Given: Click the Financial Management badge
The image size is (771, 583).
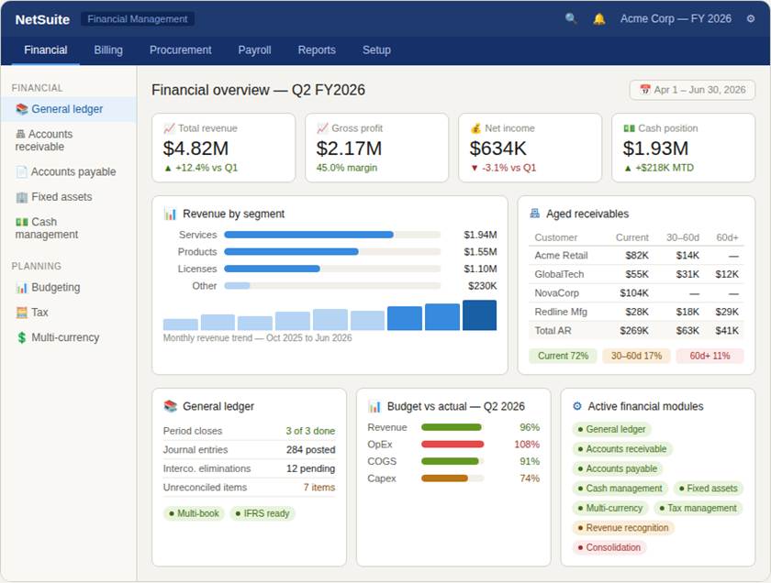Looking at the screenshot, I should click(x=138, y=19).
